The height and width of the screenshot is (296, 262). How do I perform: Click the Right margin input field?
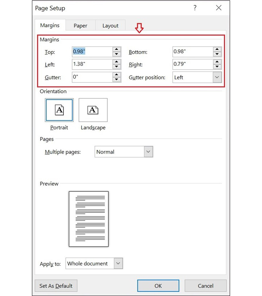click(x=193, y=64)
